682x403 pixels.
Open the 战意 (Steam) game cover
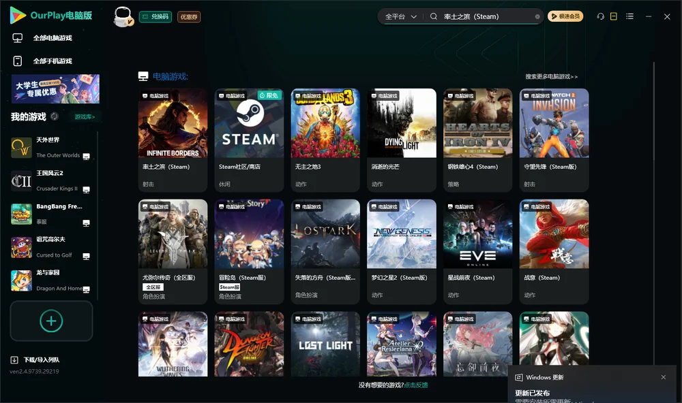(554, 233)
